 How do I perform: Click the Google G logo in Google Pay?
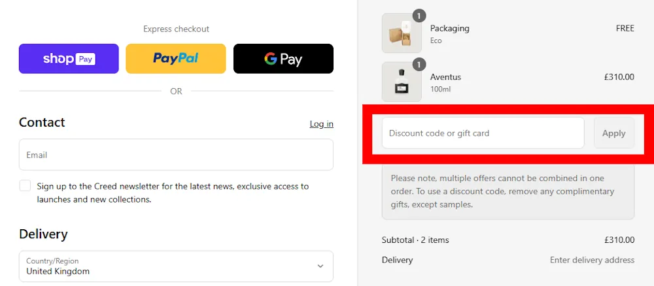(x=271, y=59)
